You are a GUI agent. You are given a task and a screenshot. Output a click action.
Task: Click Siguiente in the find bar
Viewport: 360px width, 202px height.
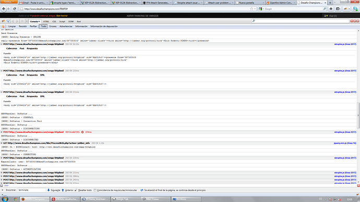pos(54,190)
